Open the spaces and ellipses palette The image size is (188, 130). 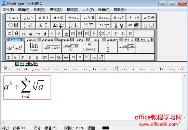click(28, 18)
